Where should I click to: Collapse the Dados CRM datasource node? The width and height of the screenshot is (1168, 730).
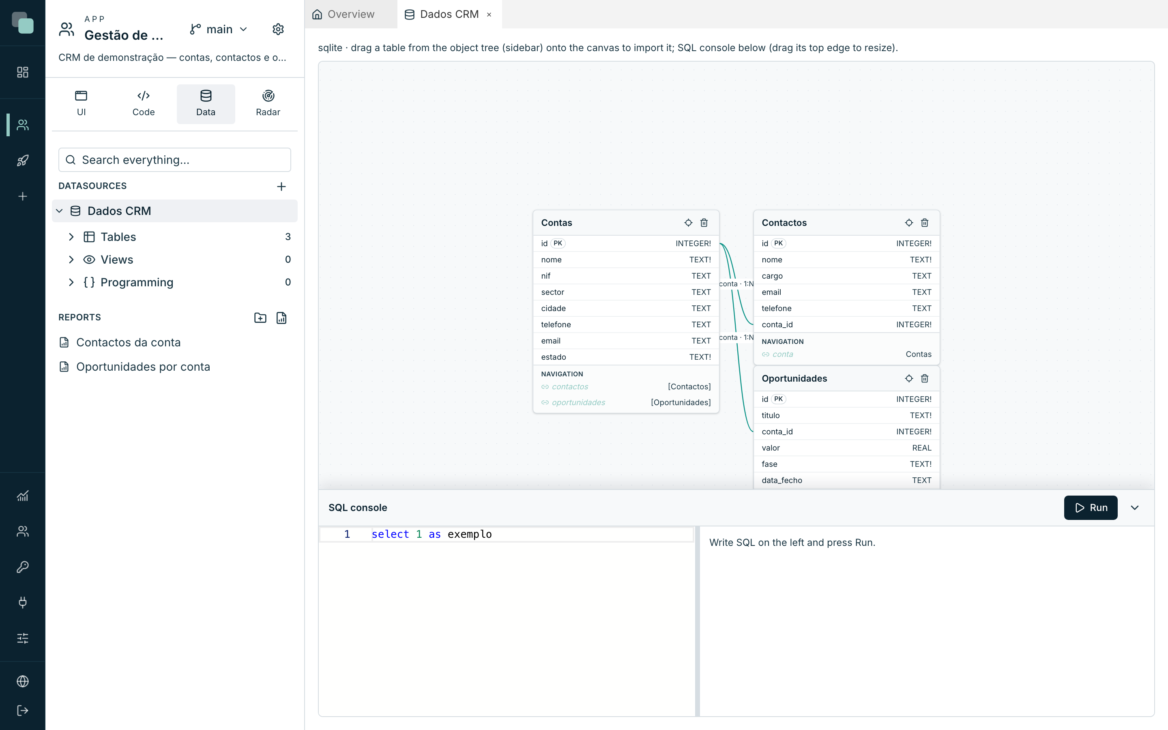(59, 211)
